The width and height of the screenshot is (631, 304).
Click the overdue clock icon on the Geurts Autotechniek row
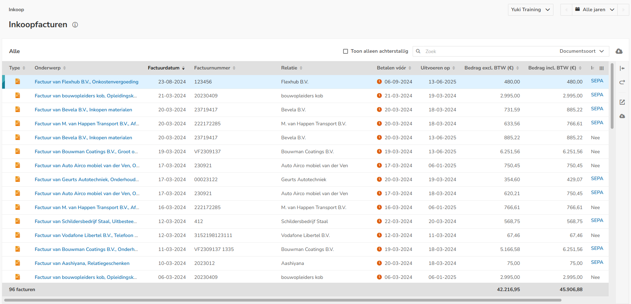pyautogui.click(x=379, y=179)
